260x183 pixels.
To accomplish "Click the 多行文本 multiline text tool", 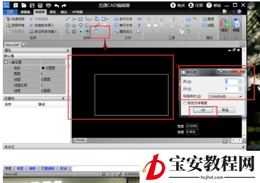I will tap(123, 19).
